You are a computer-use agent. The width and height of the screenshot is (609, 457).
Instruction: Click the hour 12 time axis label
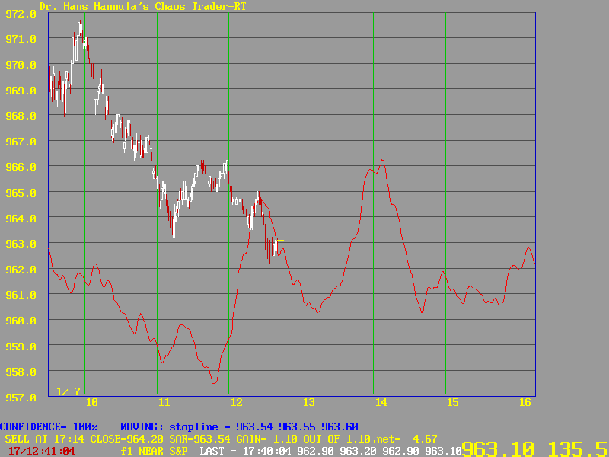(236, 403)
